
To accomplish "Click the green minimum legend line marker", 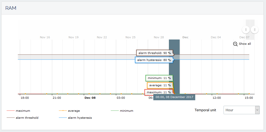I will pos(114,111).
